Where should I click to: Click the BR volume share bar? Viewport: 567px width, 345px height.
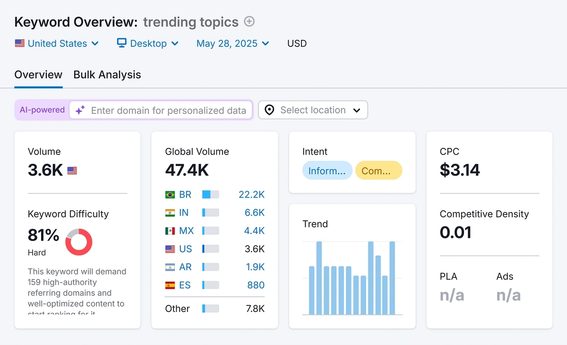coord(211,195)
